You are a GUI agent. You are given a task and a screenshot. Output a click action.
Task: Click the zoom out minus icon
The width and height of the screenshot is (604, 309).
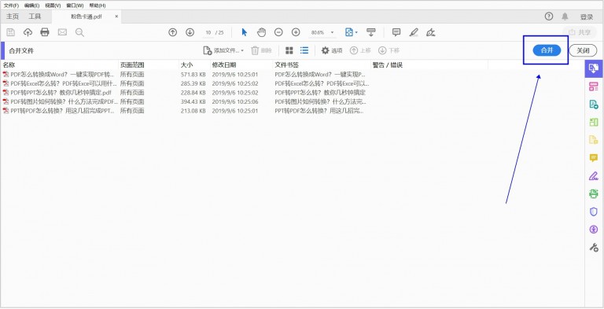tap(278, 32)
